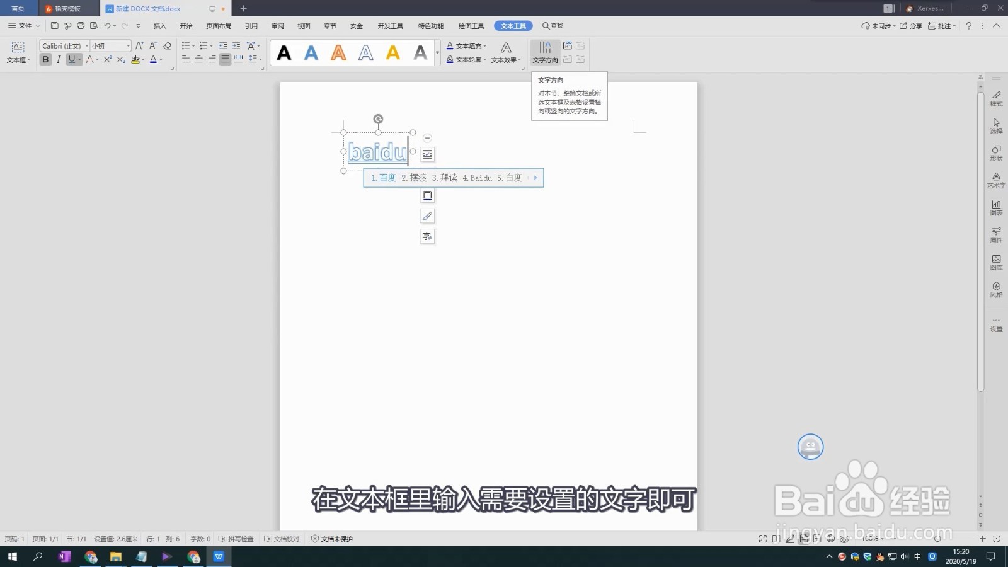The height and width of the screenshot is (567, 1008).
Task: Increase font size with the larger A button
Action: tap(139, 45)
